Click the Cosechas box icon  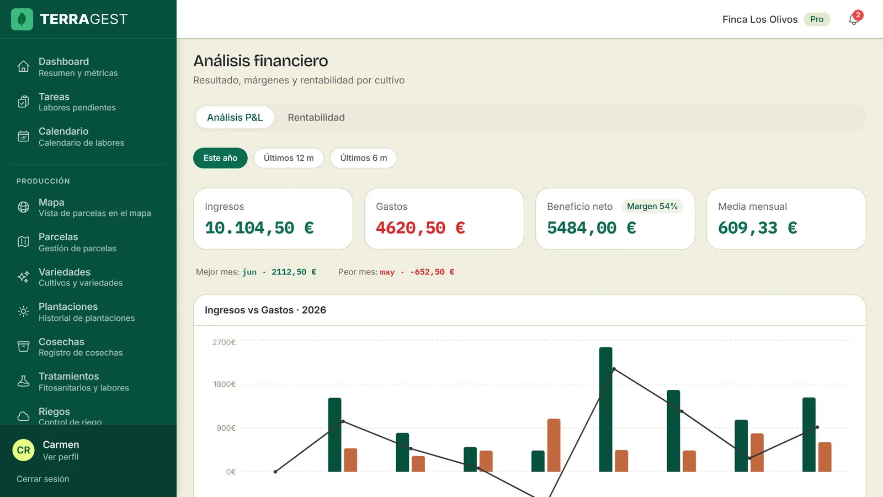click(x=23, y=347)
